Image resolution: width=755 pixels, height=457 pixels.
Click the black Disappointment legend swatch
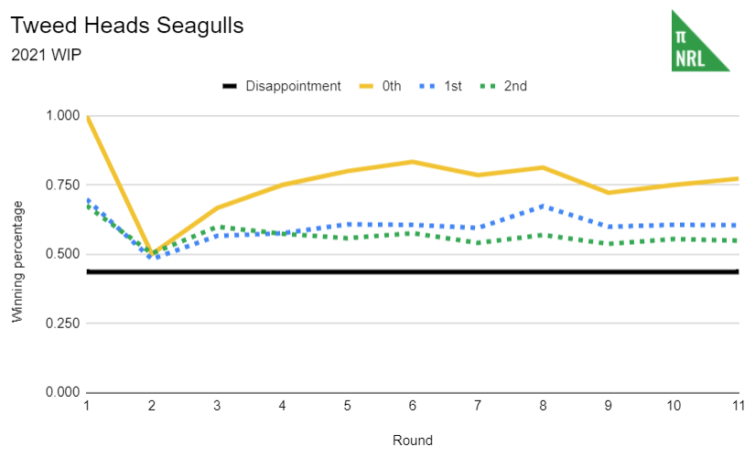pyautogui.click(x=229, y=87)
